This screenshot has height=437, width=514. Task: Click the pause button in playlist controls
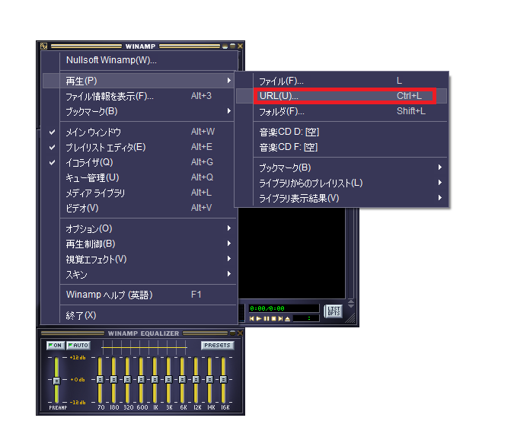tap(267, 319)
